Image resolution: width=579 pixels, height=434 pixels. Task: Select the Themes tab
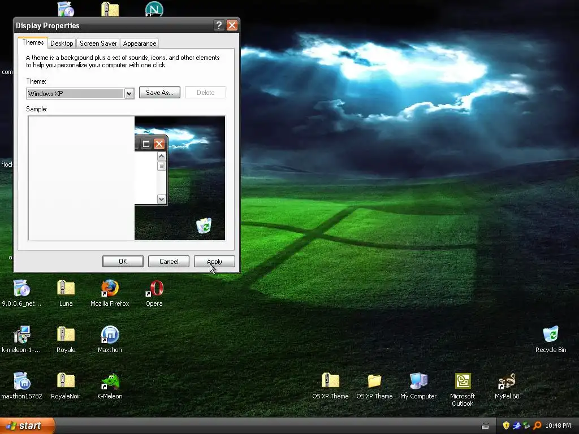[33, 42]
